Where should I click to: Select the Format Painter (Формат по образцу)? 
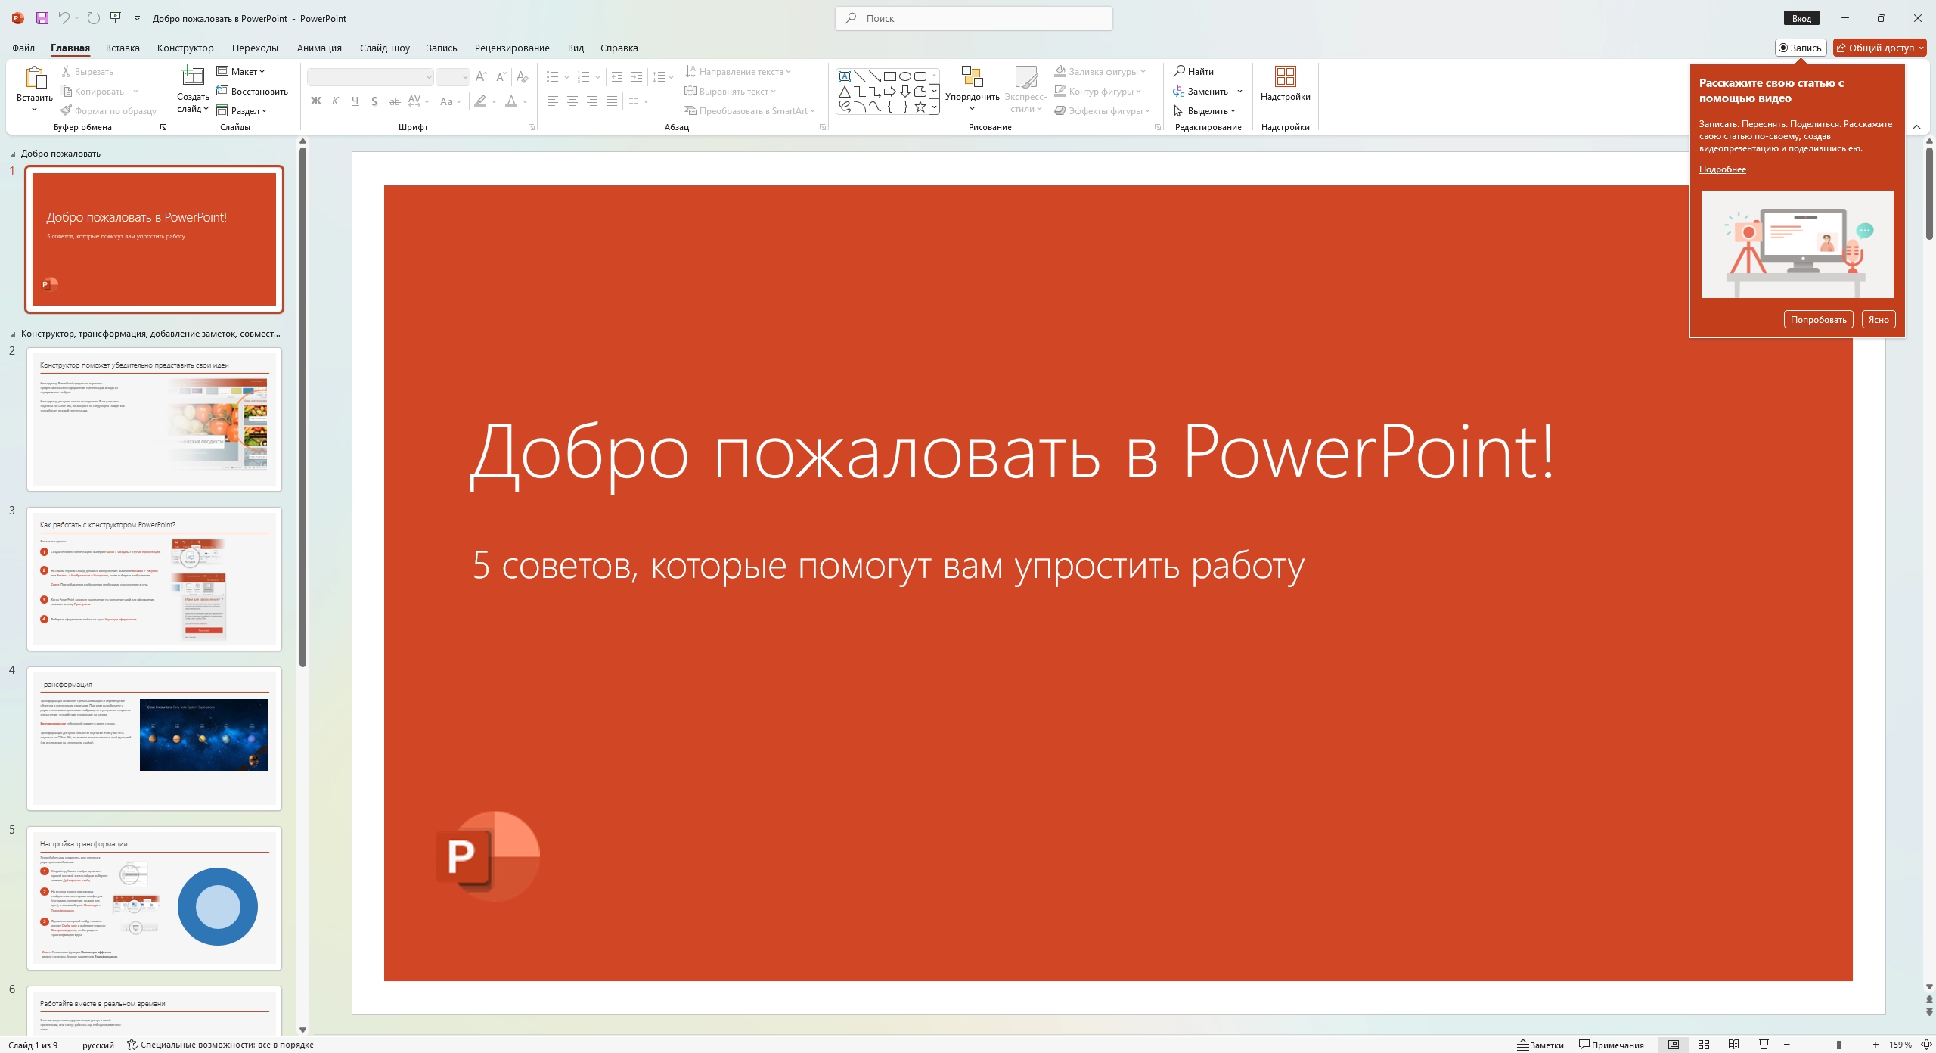[x=108, y=110]
